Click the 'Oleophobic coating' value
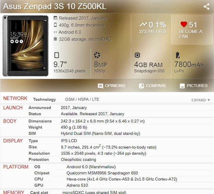The width and height of the screenshot is (214, 194). coord(78,159)
